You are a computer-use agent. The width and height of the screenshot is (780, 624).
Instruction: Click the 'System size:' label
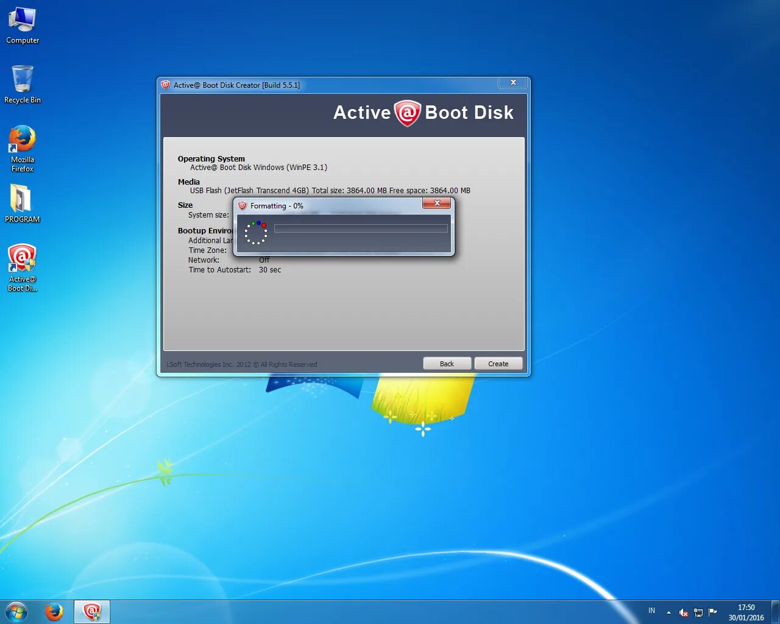[208, 215]
